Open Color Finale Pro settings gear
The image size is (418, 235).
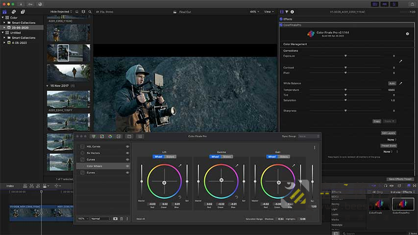407,34
